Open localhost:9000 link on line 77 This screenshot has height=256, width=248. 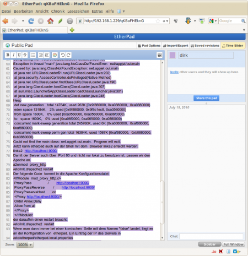tap(41, 151)
